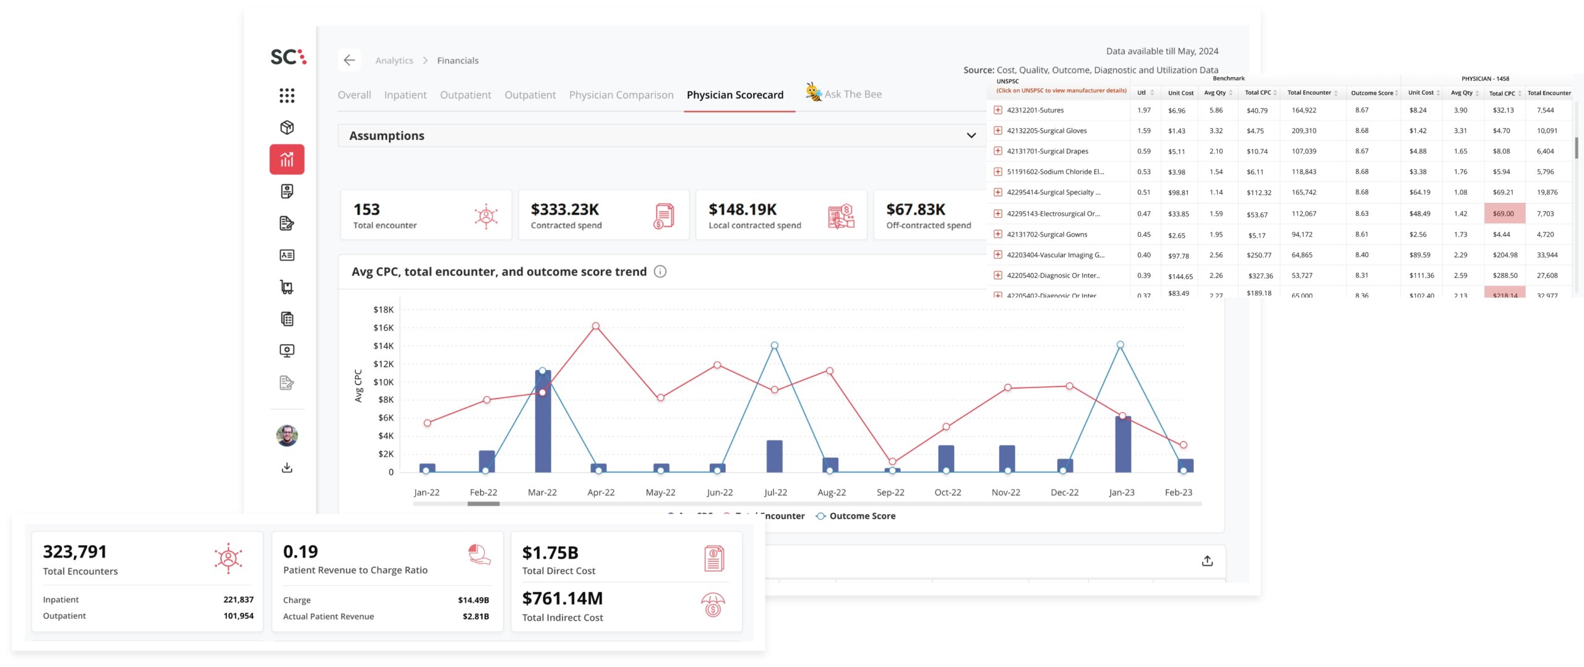Screen dimensions: 1584x667
Task: Click the $67.83K Off-contracted spend value
Action: [x=916, y=209]
